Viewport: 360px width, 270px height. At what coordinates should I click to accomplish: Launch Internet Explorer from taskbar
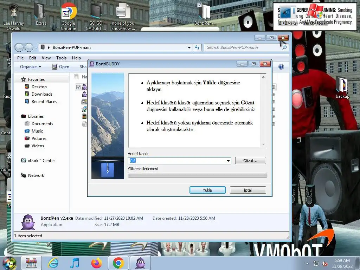[x=53, y=263]
